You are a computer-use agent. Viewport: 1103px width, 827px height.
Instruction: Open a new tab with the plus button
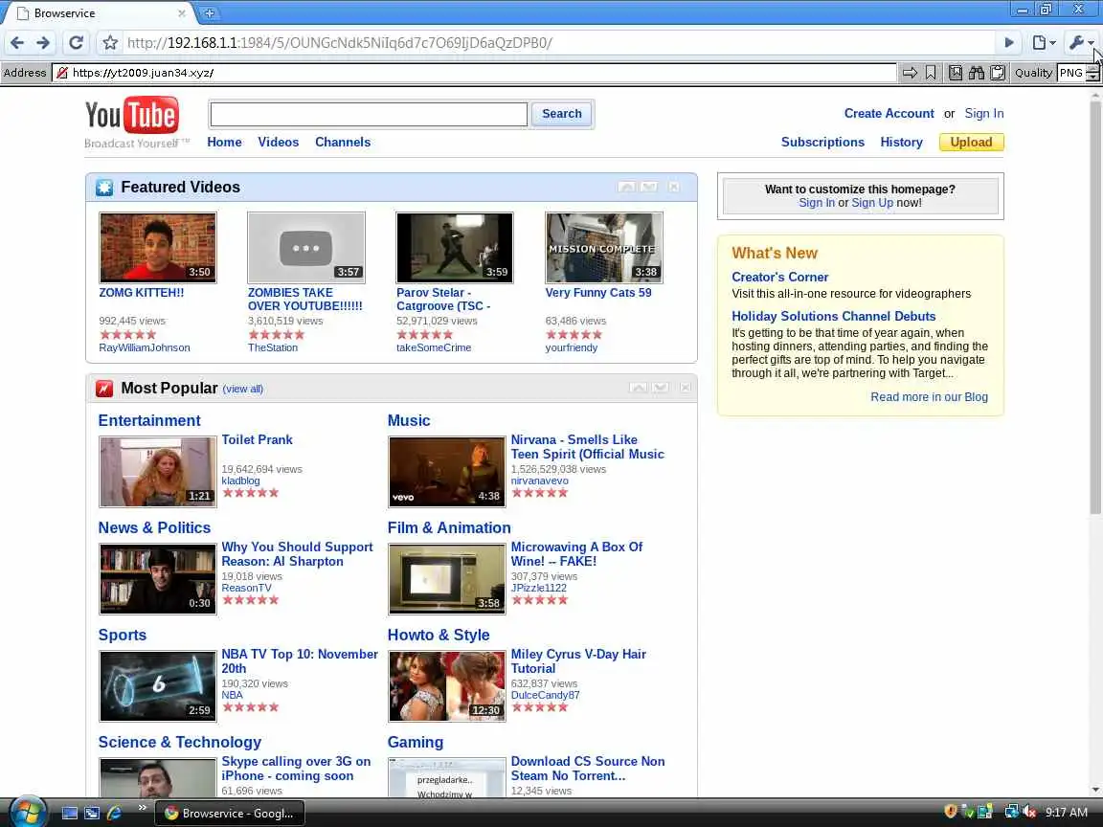209,12
